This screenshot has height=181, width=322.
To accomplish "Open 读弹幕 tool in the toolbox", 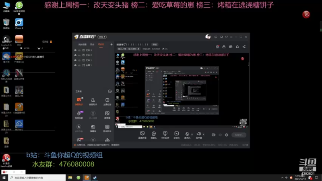I will 107,115.
